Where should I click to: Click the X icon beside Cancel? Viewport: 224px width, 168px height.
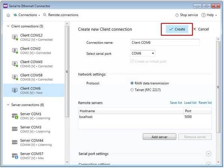click(194, 29)
